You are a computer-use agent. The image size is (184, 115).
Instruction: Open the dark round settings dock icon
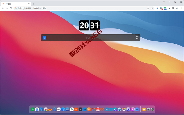[x=153, y=109]
